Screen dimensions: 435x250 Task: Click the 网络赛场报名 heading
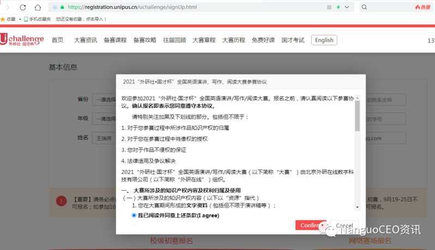pyautogui.click(x=370, y=241)
